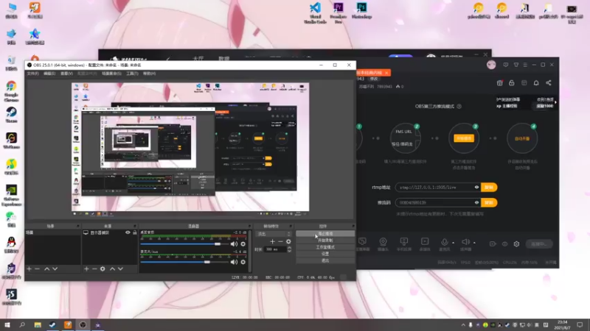
Task: Click user avatar in streaming app title bar
Action: 491,65
